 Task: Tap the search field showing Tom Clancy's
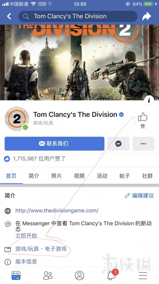pyautogui.click(x=78, y=16)
